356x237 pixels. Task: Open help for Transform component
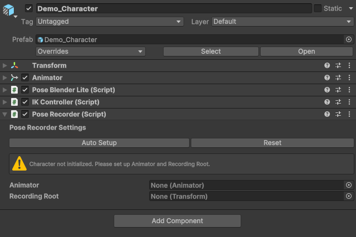[x=327, y=65]
